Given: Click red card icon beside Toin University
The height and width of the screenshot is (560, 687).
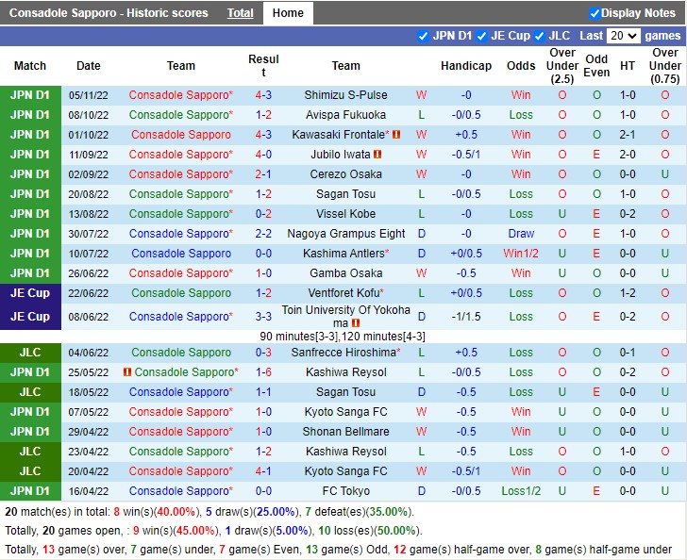Looking at the screenshot, I should pos(356,323).
